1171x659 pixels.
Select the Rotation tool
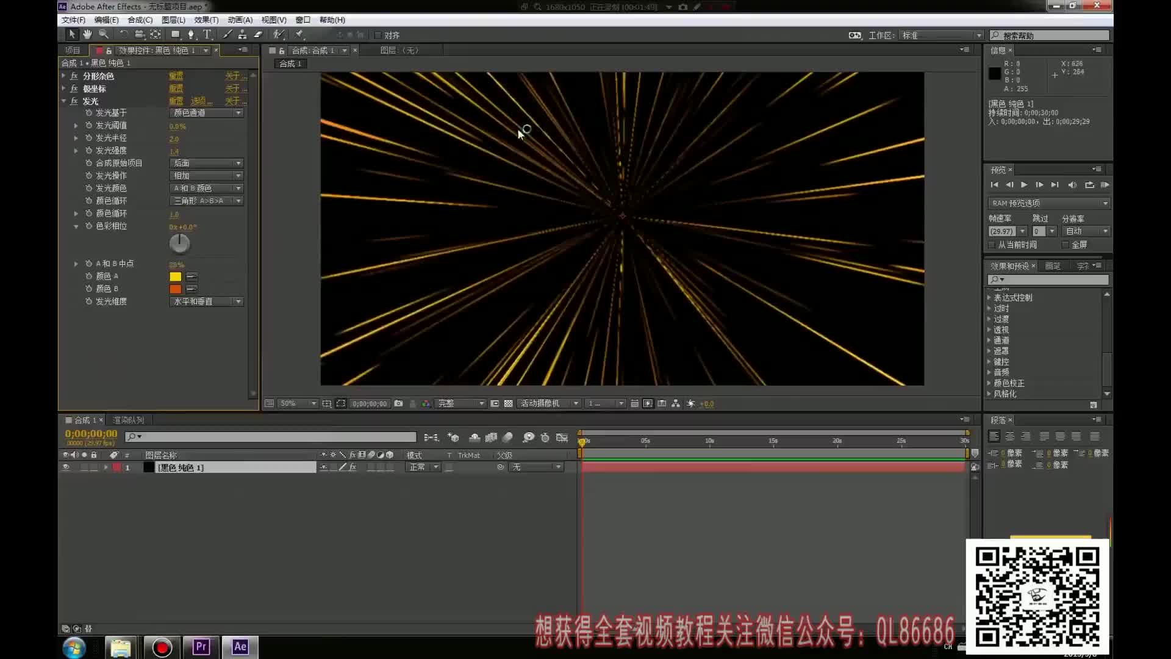(x=124, y=35)
